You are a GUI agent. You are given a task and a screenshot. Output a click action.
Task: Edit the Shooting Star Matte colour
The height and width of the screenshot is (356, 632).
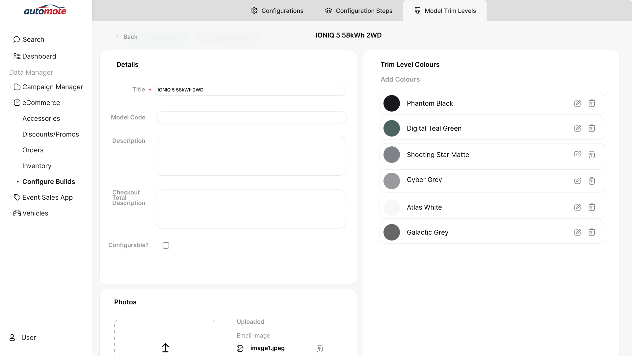point(577,154)
